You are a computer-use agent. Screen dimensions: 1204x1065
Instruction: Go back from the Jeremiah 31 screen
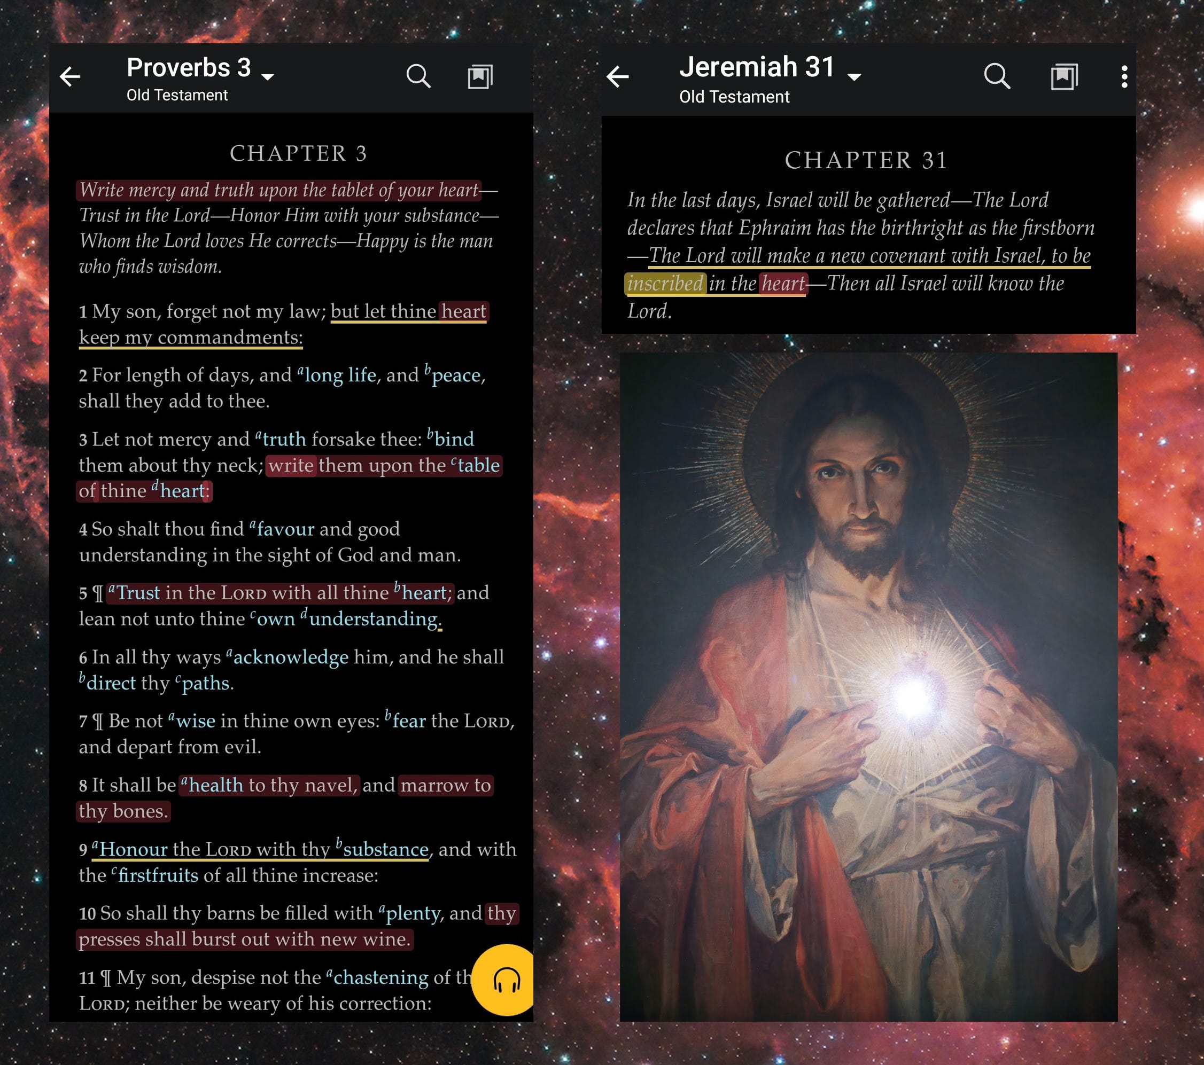(617, 76)
